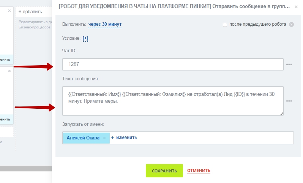This screenshot has width=303, height=183.
Task: Click 'изменить' on the top left robot card
Action: (x=5, y=59)
